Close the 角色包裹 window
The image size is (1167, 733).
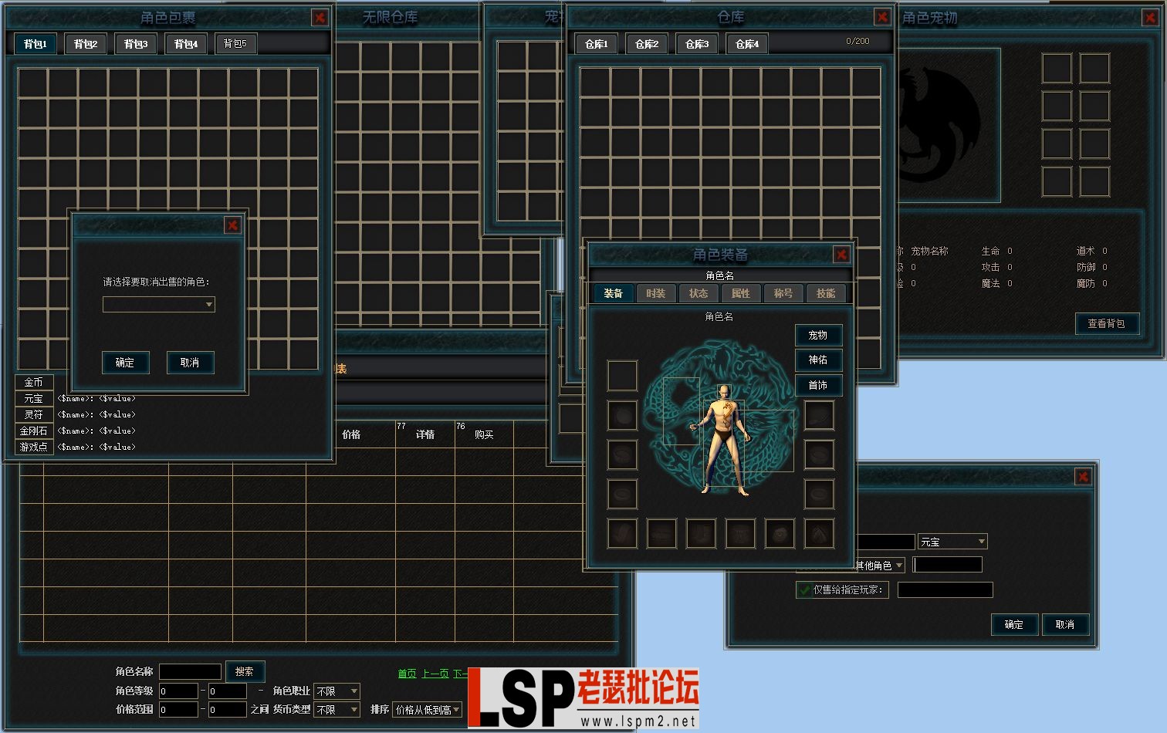pos(320,17)
